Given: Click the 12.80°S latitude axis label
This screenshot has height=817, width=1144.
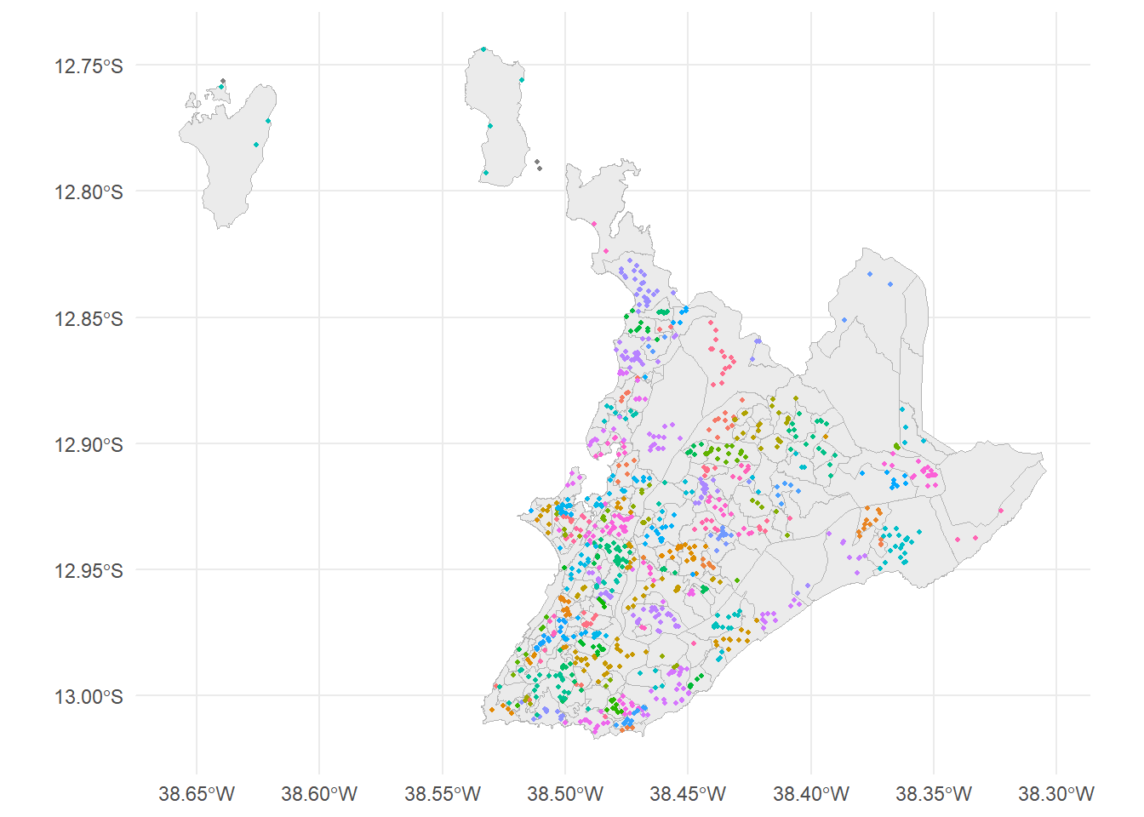Looking at the screenshot, I should 89,192.
